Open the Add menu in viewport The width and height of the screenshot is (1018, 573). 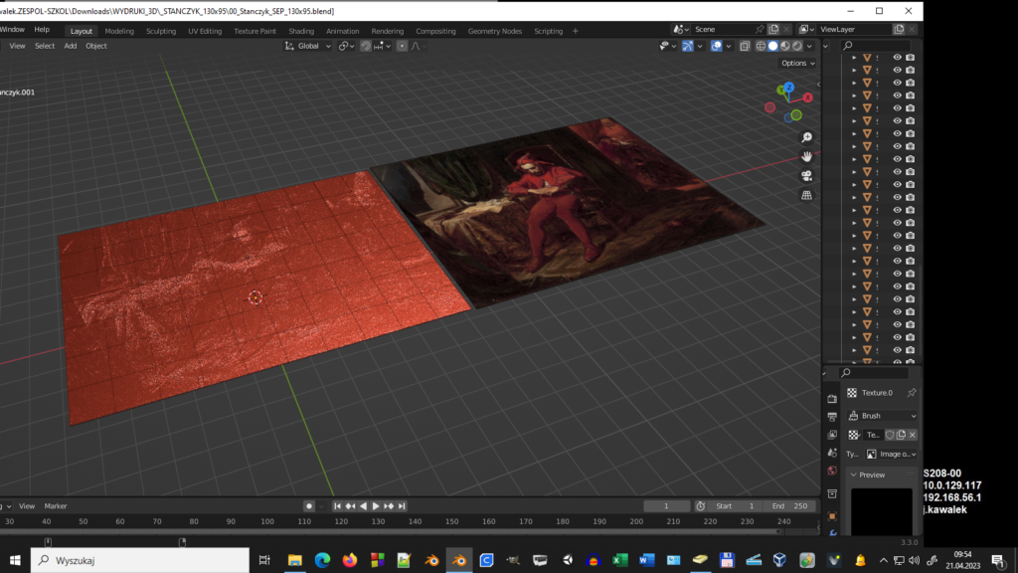point(71,46)
